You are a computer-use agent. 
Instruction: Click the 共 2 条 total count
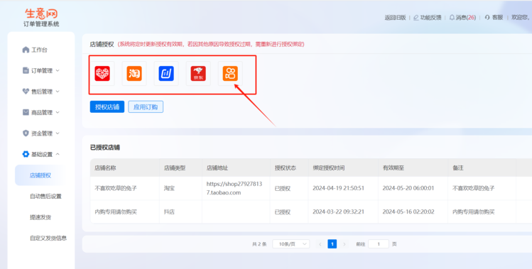click(259, 244)
